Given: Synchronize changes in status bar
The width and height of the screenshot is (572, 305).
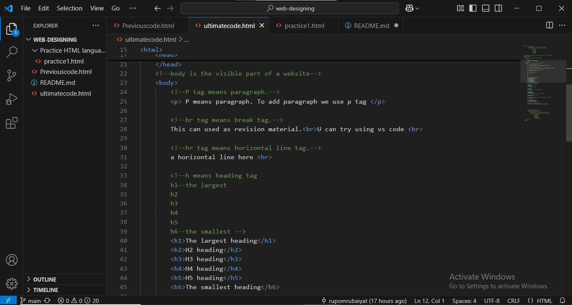Looking at the screenshot, I should click(x=47, y=301).
